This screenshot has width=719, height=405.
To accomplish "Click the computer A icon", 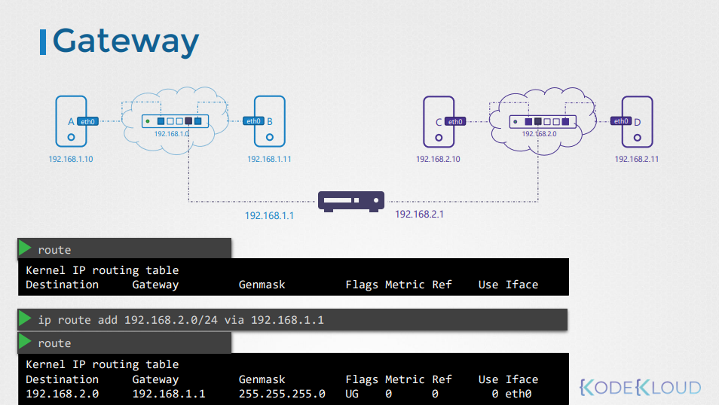I will coord(69,121).
